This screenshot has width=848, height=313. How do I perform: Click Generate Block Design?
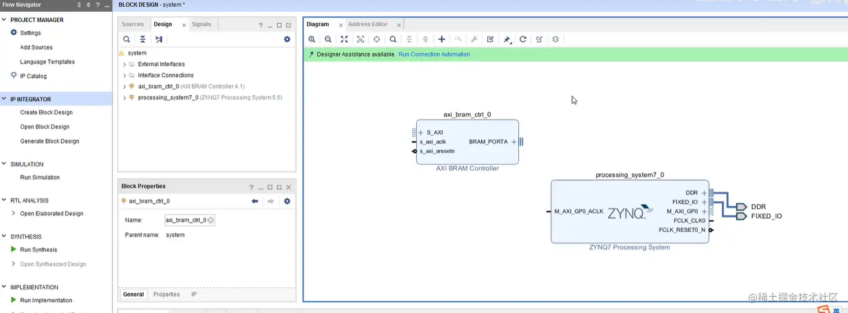[49, 141]
